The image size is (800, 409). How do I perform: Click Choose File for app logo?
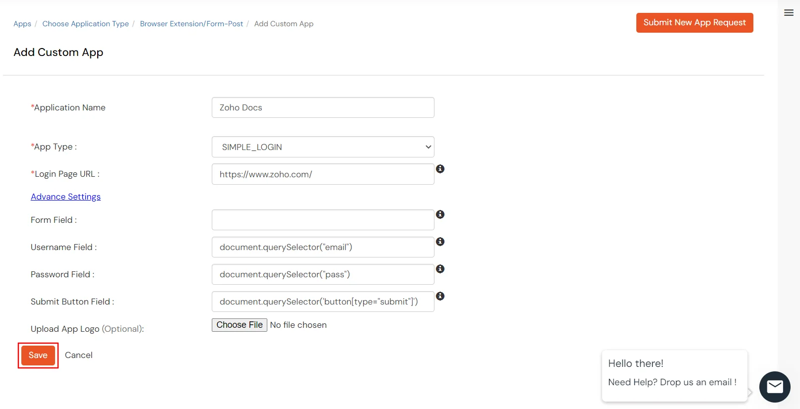[240, 325]
